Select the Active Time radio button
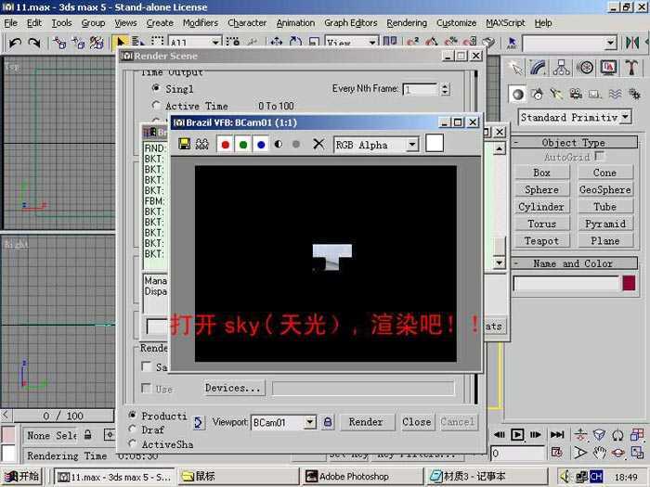The width and height of the screenshot is (650, 487). 156,105
